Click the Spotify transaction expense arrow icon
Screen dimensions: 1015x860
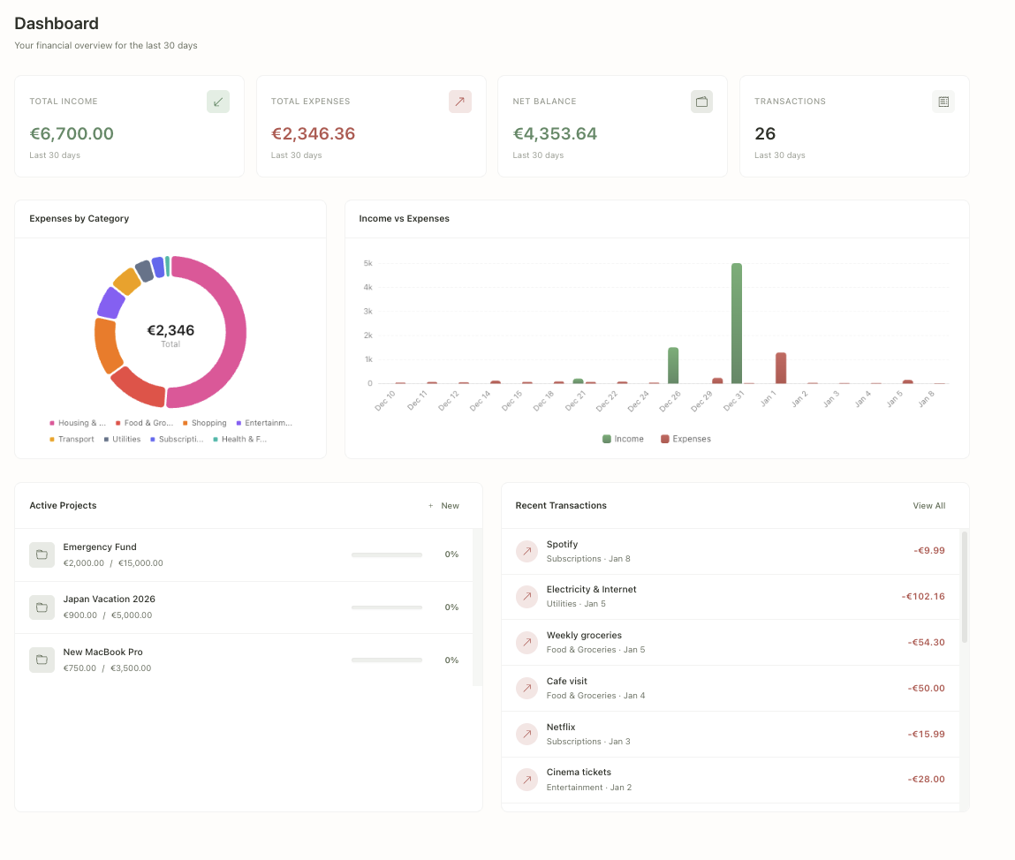pyautogui.click(x=526, y=551)
